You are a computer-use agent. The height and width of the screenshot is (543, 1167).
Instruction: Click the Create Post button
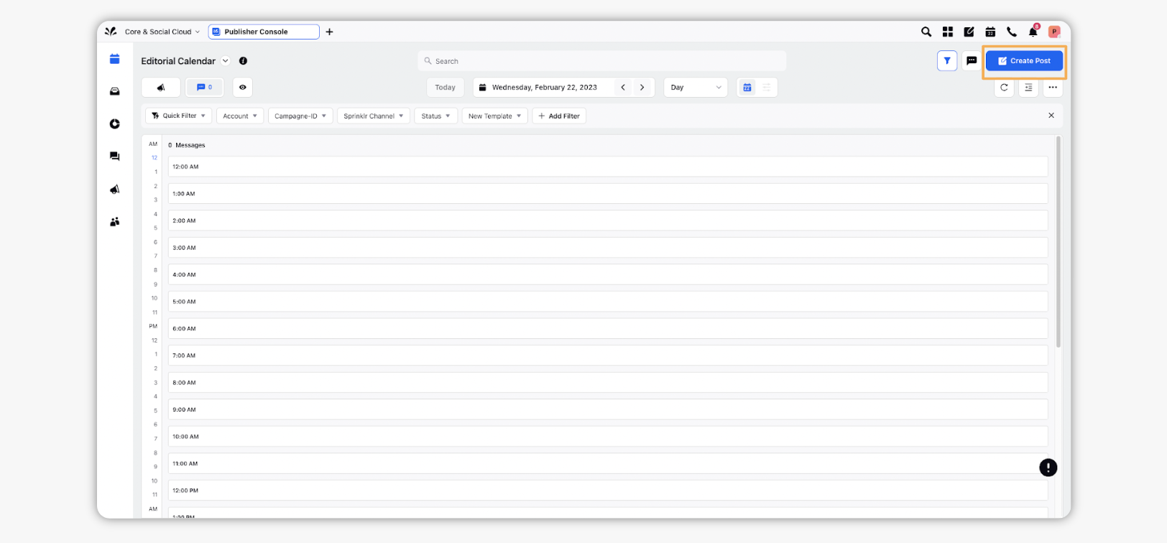[x=1024, y=61]
